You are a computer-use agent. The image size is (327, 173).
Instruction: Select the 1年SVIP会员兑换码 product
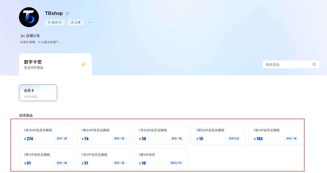pyautogui.click(x=46, y=134)
